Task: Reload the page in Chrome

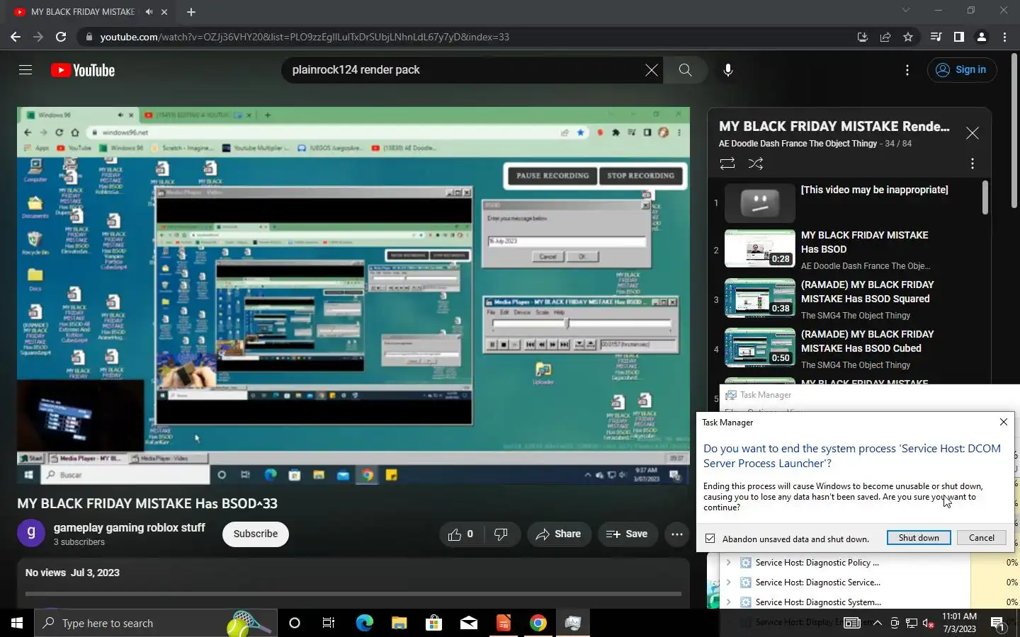Action: [x=61, y=37]
